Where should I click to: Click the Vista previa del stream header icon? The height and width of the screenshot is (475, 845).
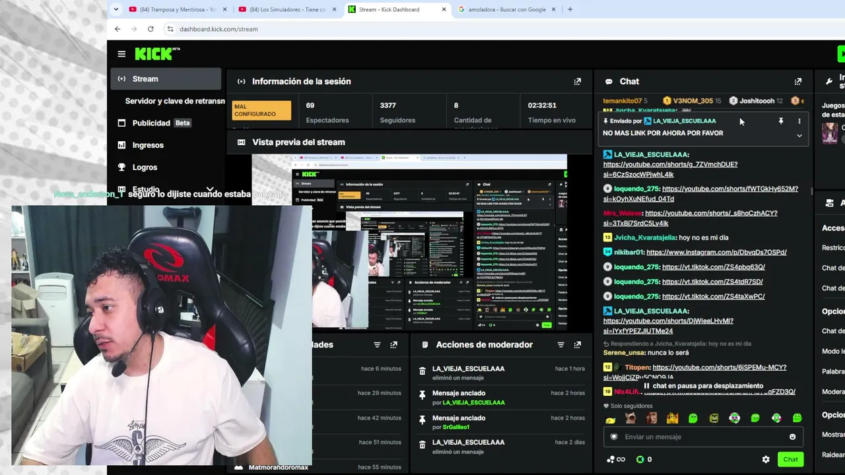(241, 142)
